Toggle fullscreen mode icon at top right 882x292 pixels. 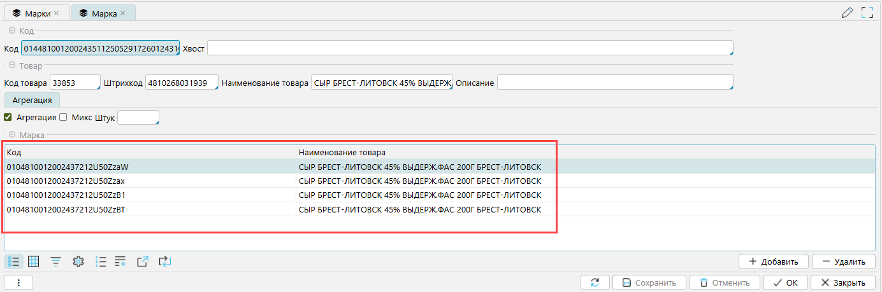(867, 12)
